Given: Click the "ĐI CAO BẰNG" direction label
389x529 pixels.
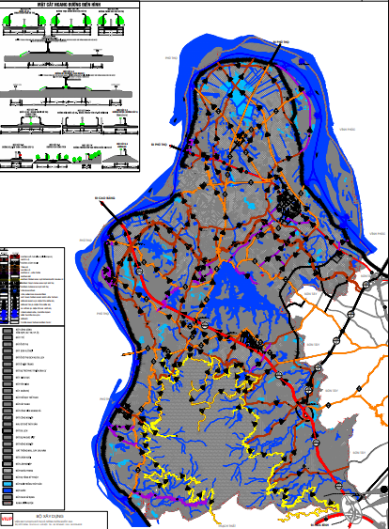Looking at the screenshot, I should 105,197.
